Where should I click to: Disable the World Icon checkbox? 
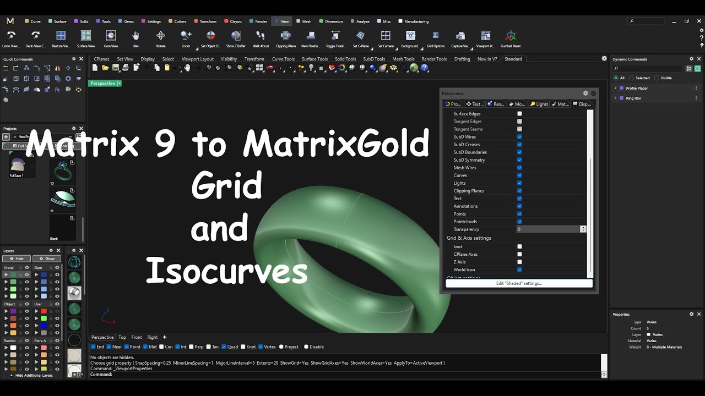point(519,269)
